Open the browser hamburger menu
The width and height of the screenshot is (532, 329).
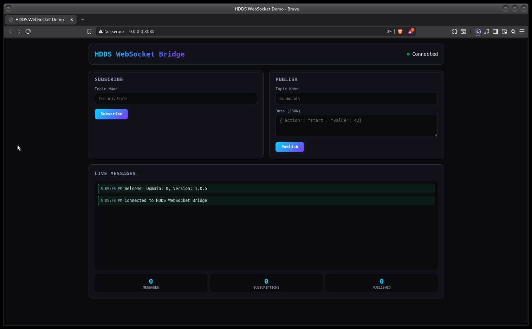[x=522, y=31]
